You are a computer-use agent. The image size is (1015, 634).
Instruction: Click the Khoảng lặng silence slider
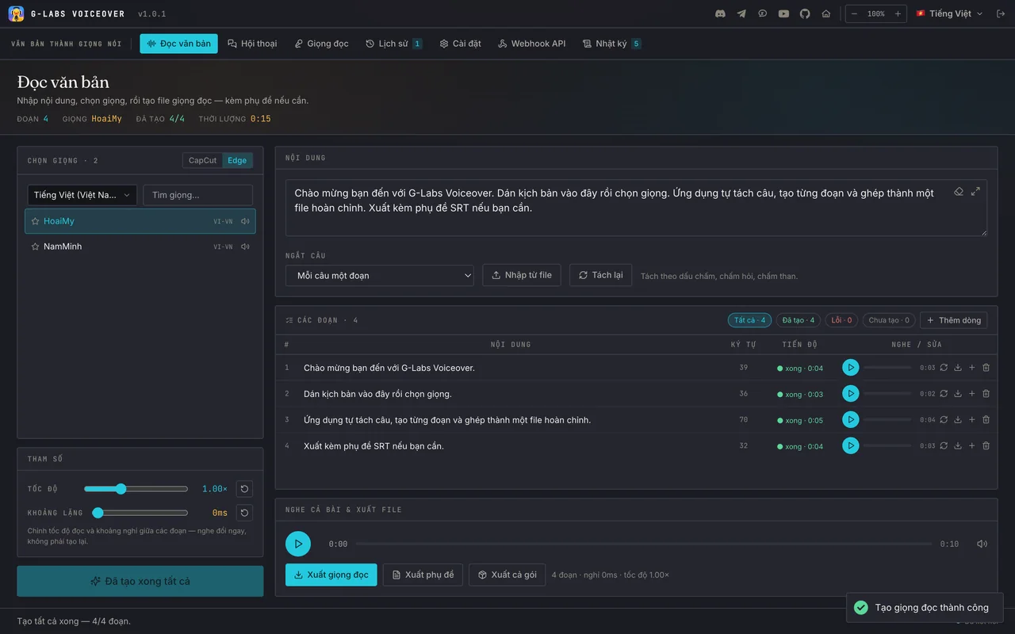tap(140, 513)
